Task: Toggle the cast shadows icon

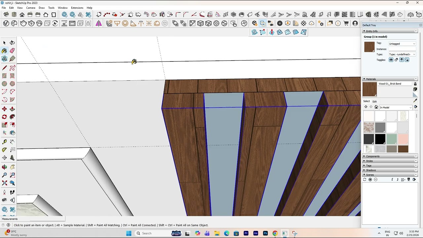Action: pos(402,60)
